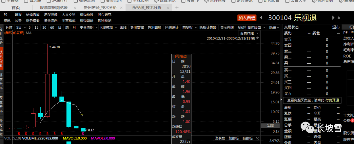Open the 分时成交 side tab
This screenshot has height=144, width=354.
coord(1,127)
